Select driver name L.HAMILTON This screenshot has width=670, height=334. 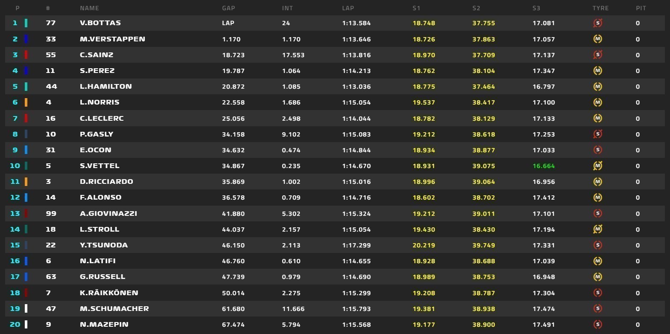click(x=106, y=86)
